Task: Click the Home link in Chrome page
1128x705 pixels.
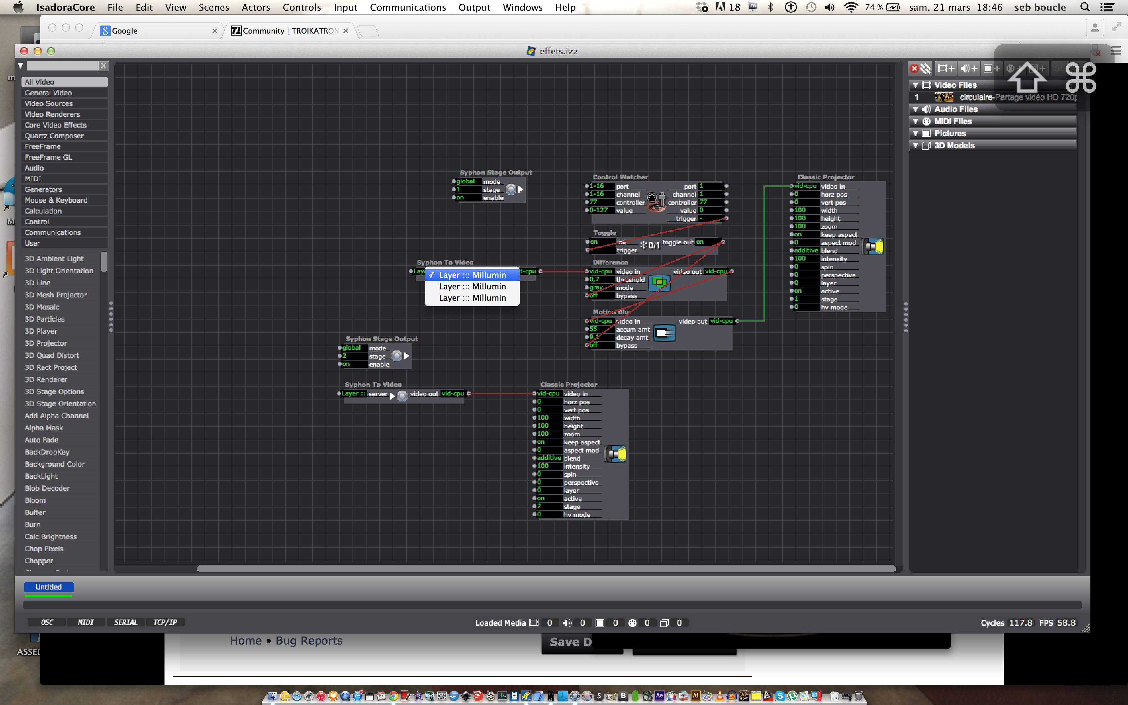Action: [246, 641]
